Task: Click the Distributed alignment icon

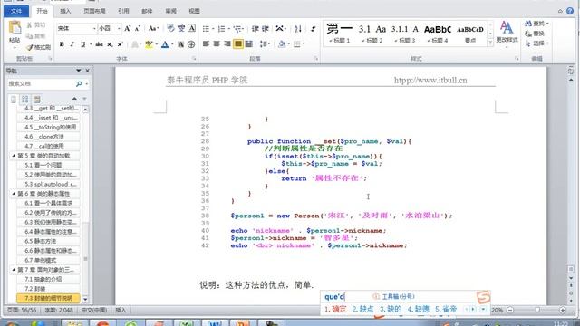Action: tap(249, 44)
